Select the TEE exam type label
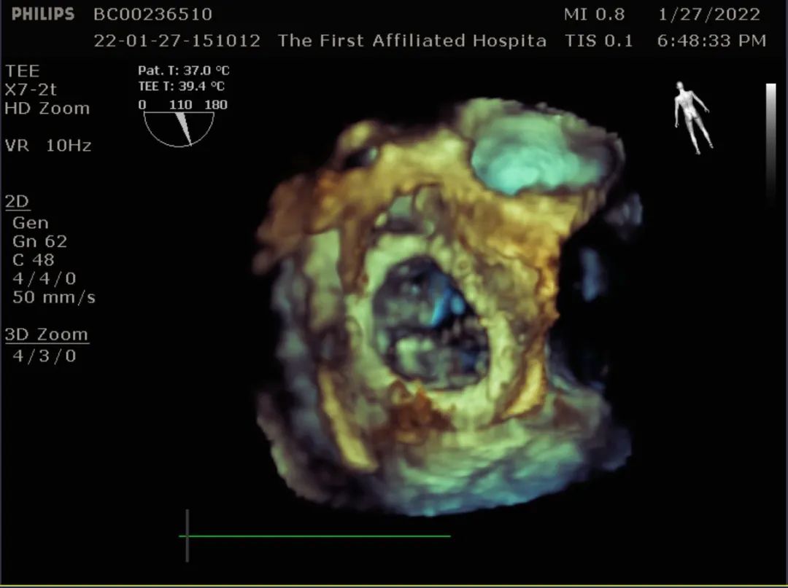Image resolution: width=788 pixels, height=588 pixels. 23,71
